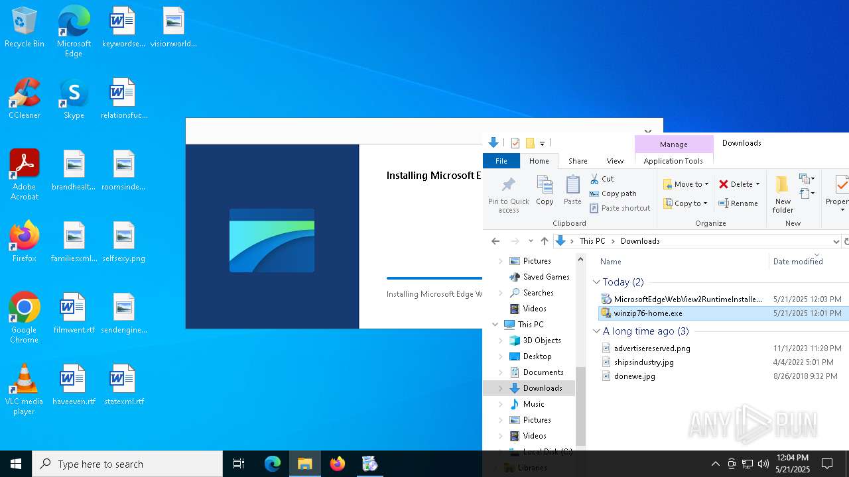
Task: Collapse A long time ago group
Action: (596, 331)
